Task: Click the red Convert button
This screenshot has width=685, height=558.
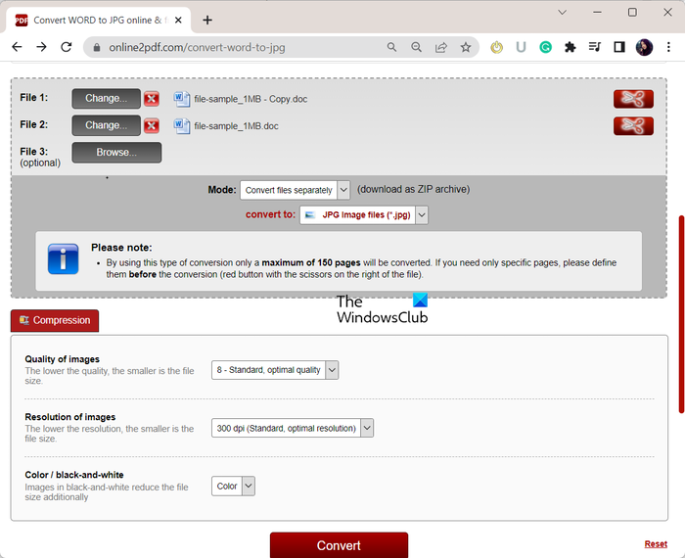Action: coord(339,545)
